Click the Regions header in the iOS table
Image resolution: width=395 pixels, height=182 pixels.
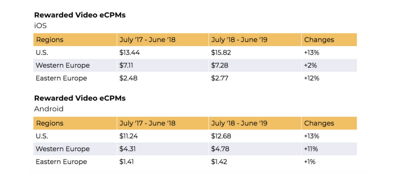(50, 40)
